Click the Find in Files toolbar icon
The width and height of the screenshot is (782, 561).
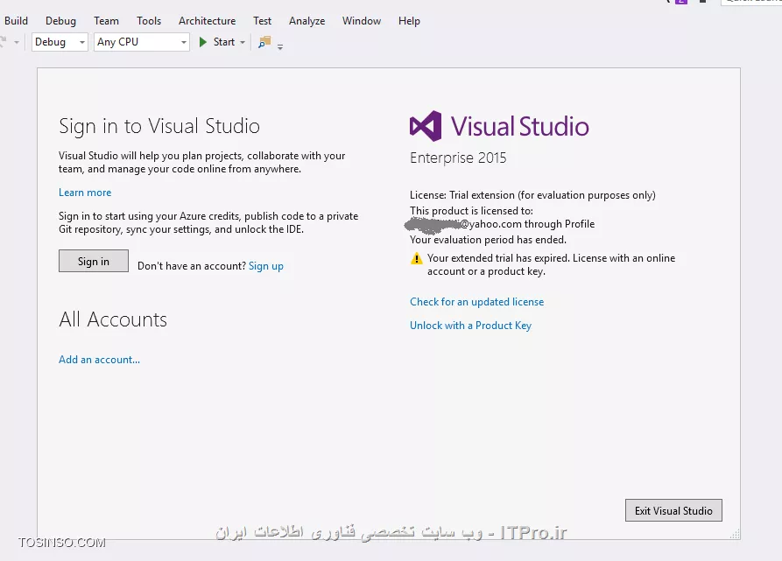264,42
